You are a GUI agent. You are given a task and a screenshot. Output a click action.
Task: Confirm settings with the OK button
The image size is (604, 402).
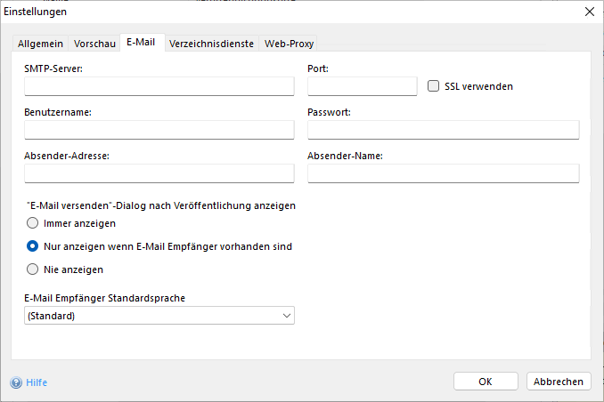[486, 382]
